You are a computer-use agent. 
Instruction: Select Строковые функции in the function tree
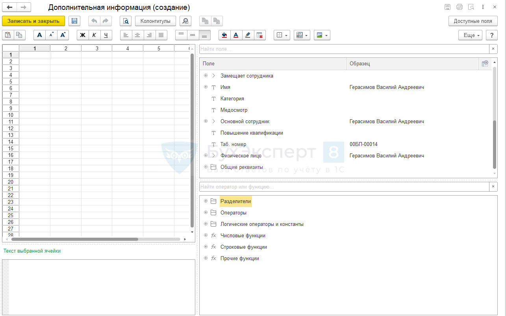[x=243, y=247]
